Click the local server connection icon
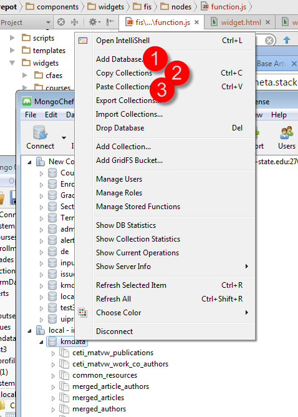Image resolution: width=298 pixels, height=417 pixels. (41, 330)
